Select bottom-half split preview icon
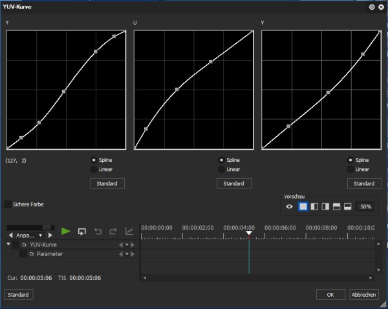Viewport: 388px width, 309px height. point(348,206)
